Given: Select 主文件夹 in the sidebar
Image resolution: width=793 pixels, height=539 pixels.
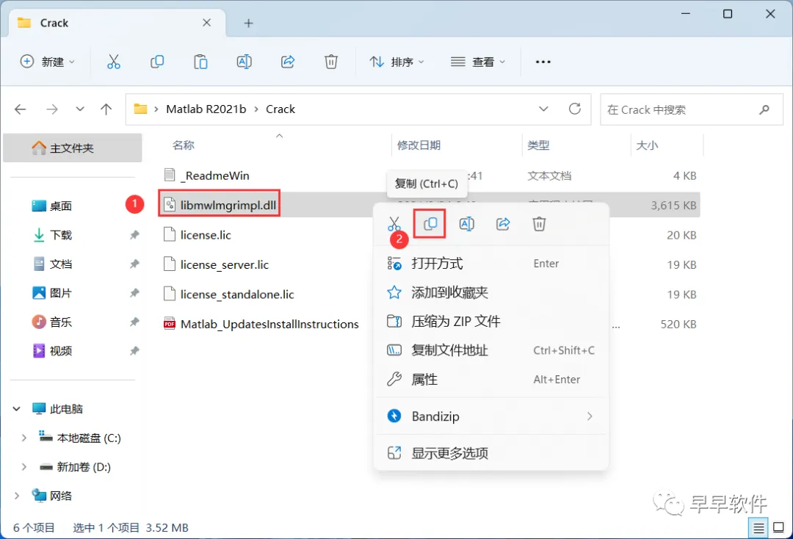Looking at the screenshot, I should tap(72, 148).
